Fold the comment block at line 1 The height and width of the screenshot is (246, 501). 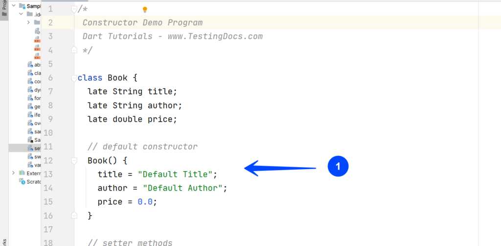point(74,9)
